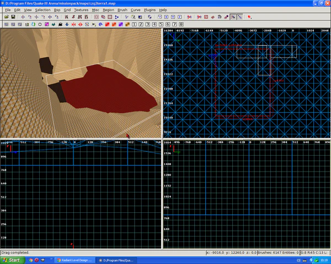Expand the Selection menu

coord(42,10)
